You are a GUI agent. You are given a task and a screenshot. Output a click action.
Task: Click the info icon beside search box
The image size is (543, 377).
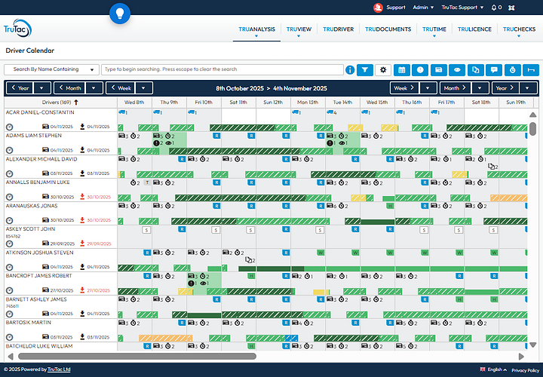350,70
